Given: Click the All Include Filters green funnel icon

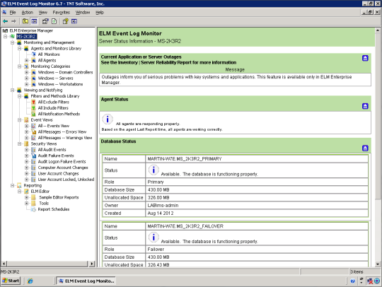Looking at the screenshot, I should (34, 108).
